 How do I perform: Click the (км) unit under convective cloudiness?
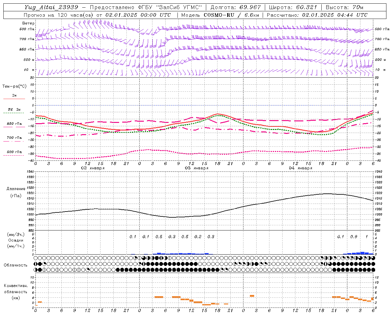click(16, 298)
